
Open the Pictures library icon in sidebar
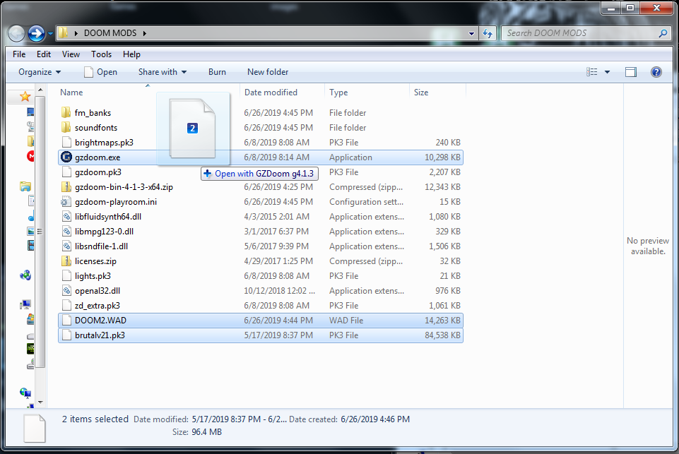tap(31, 231)
